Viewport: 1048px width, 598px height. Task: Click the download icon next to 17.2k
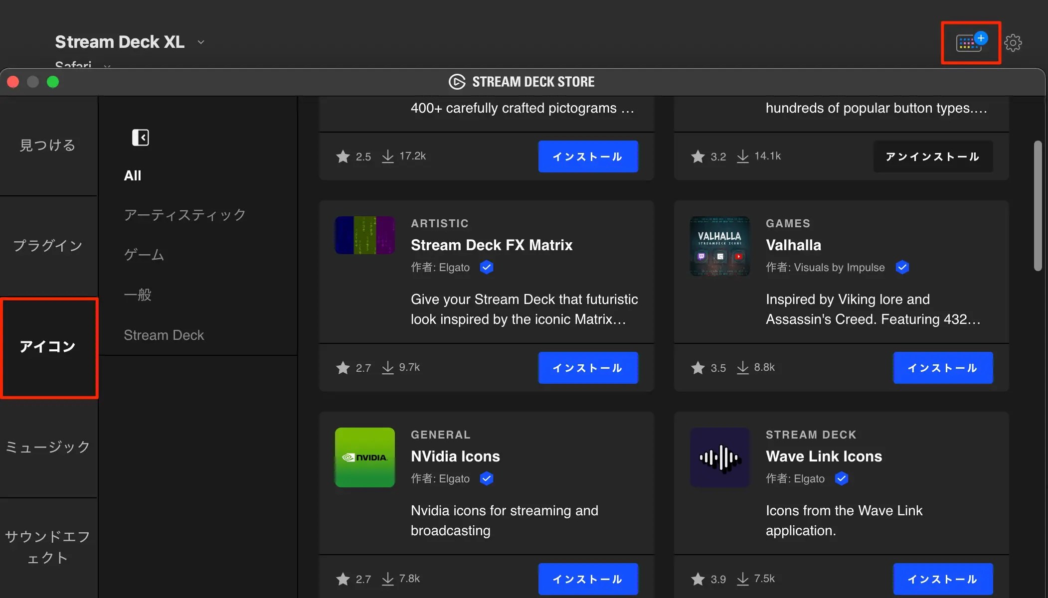388,156
